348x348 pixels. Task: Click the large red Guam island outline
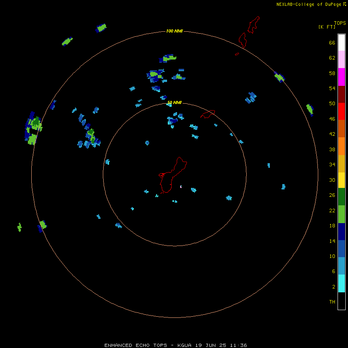coord(173,175)
